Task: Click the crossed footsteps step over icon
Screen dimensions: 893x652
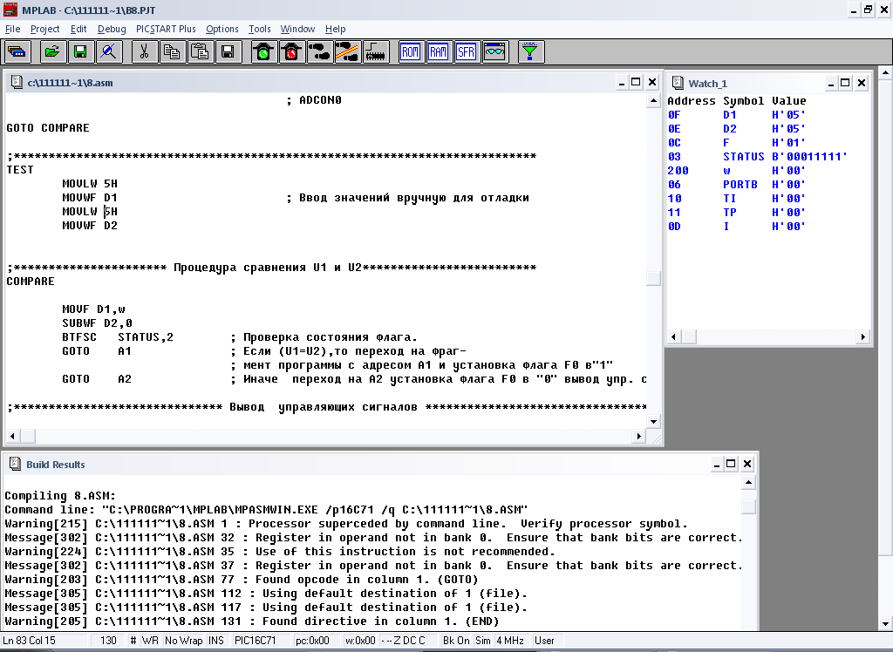Action: (347, 51)
